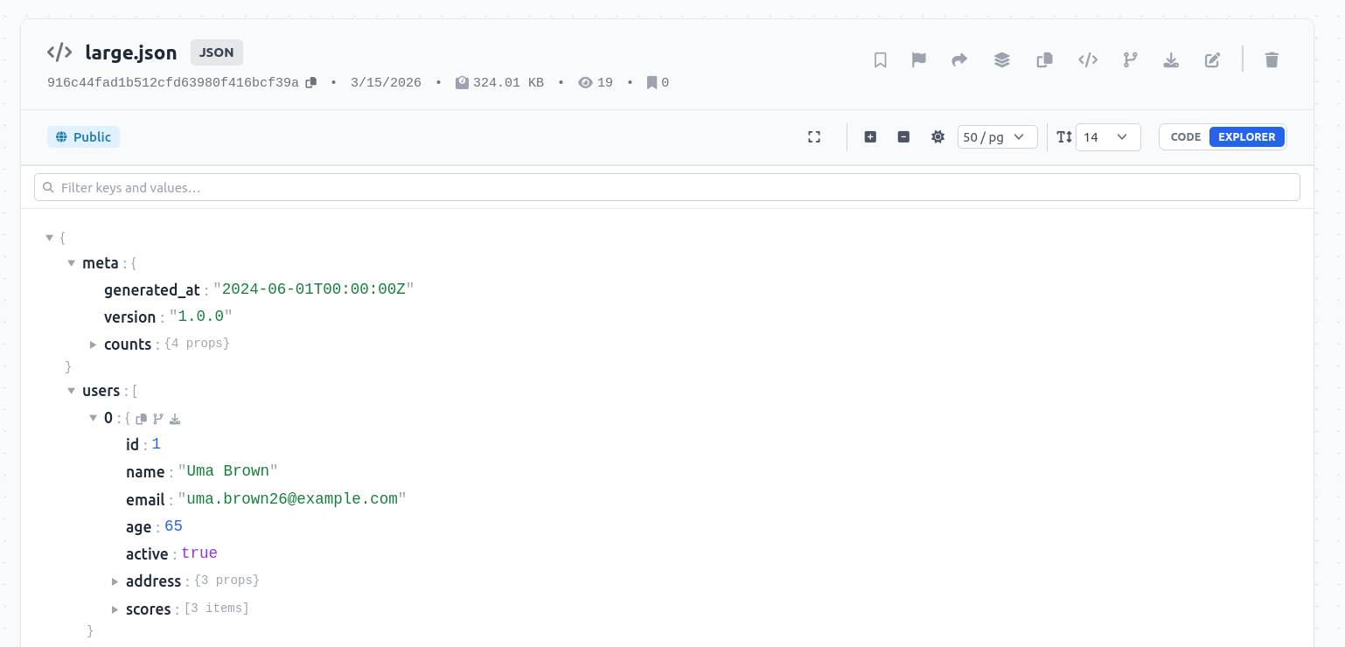Collapse the meta node

(x=72, y=263)
